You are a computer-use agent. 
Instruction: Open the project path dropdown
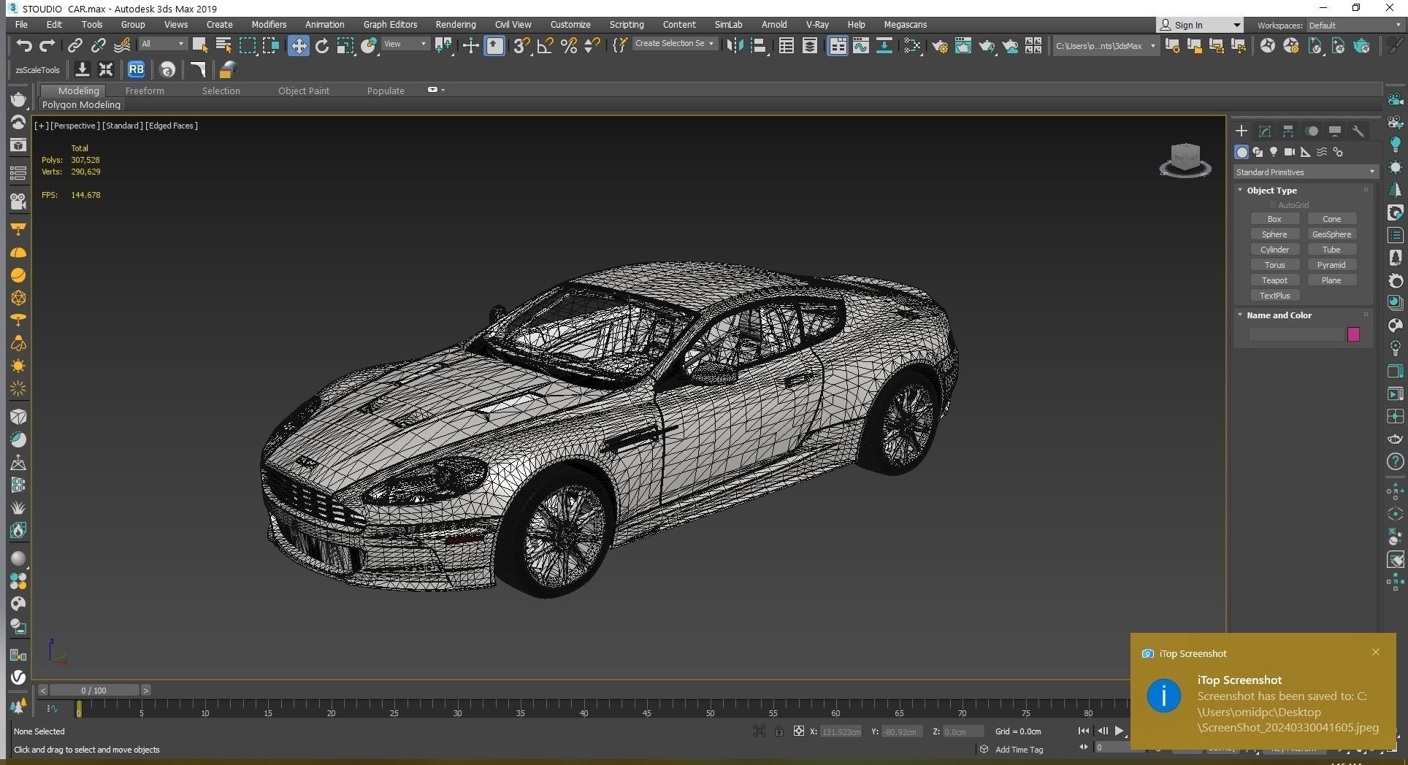[1105, 46]
